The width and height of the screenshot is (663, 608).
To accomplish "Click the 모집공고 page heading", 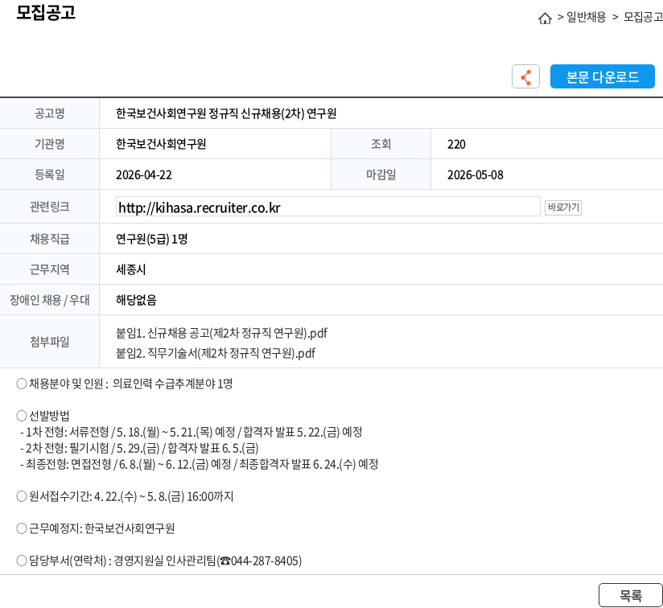I will pyautogui.click(x=46, y=12).
